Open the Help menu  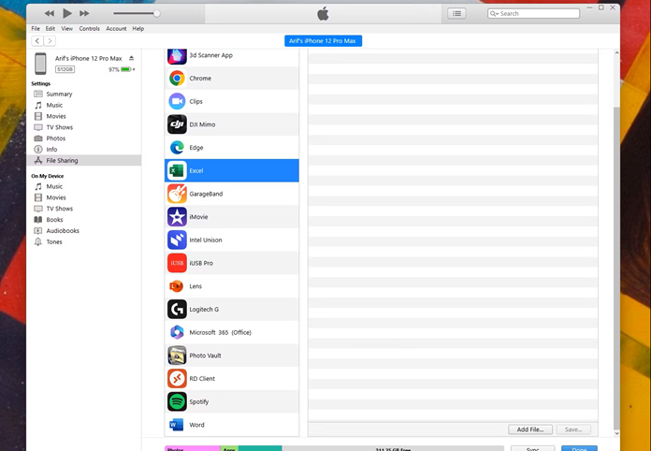point(138,29)
